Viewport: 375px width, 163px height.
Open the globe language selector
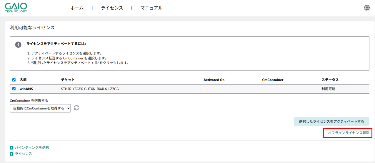click(367, 8)
